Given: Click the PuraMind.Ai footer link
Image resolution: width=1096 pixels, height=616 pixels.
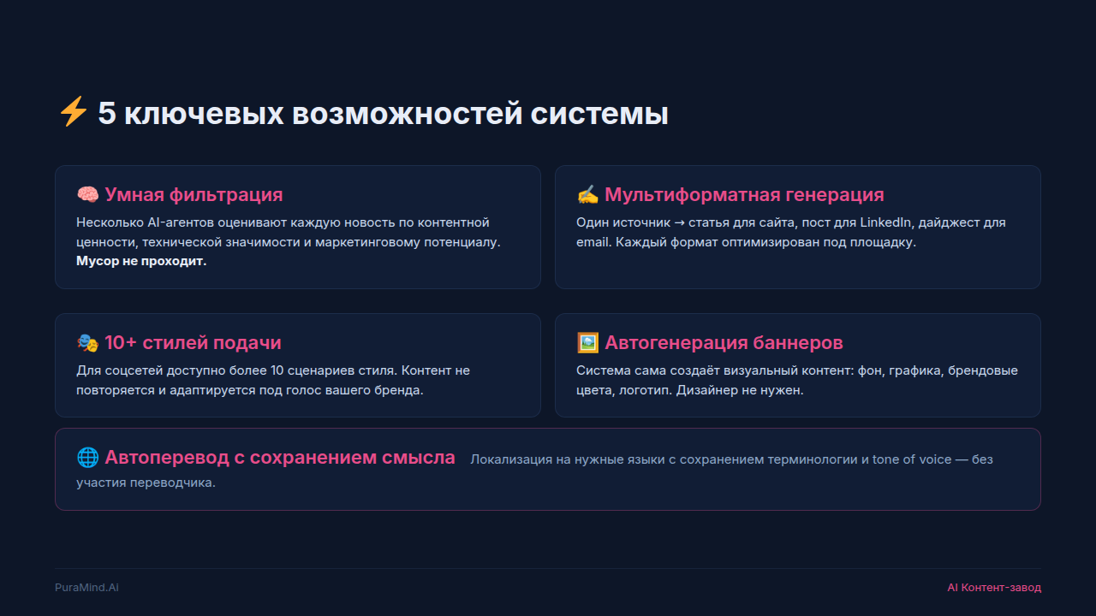Looking at the screenshot, I should (x=86, y=588).
